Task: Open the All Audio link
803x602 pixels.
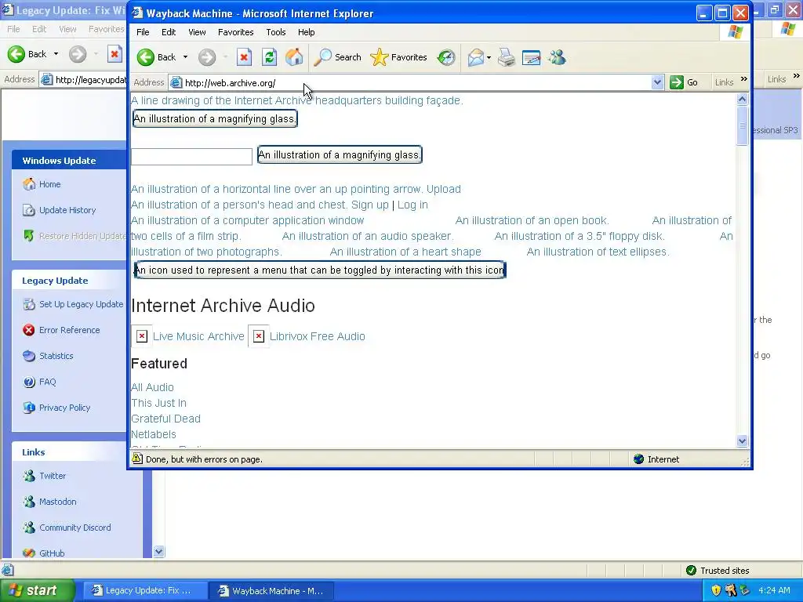Action: 153,387
